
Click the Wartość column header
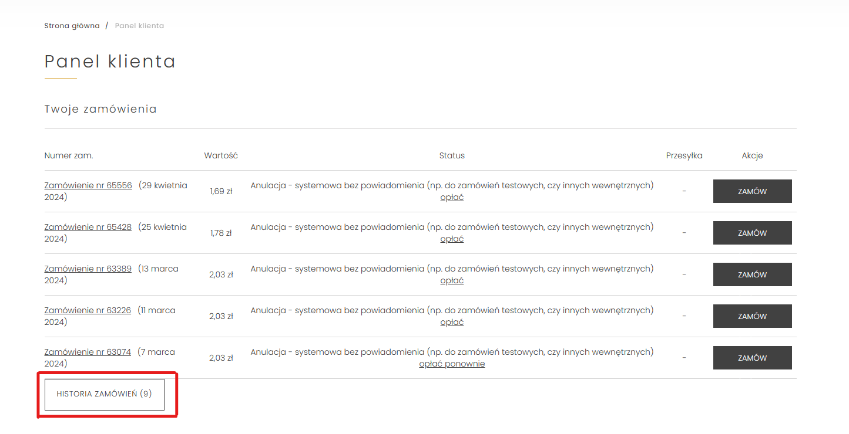point(221,155)
